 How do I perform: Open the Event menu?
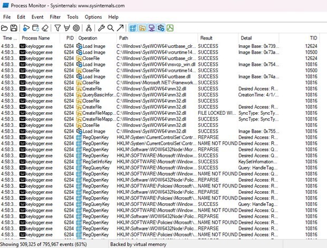[x=37, y=17]
